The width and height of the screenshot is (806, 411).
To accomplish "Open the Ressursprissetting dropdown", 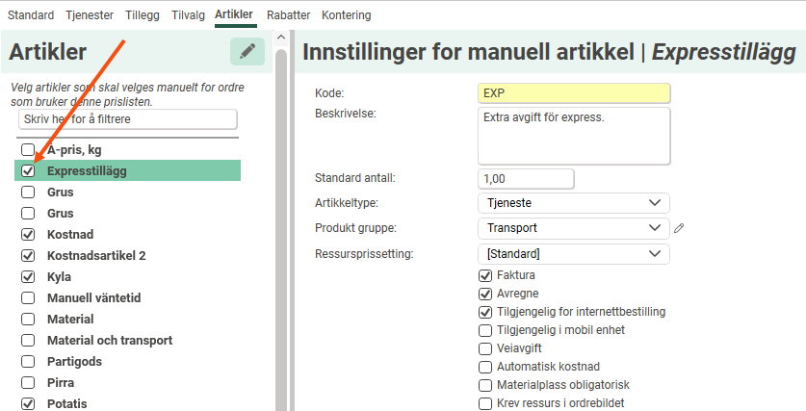I will (573, 254).
